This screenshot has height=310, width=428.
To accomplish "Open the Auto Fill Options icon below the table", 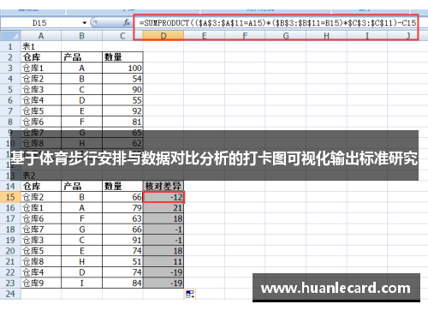I will point(190,294).
